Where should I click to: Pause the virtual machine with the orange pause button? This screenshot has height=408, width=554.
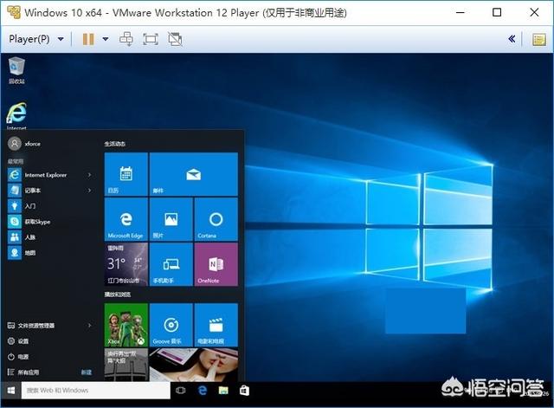pos(88,39)
